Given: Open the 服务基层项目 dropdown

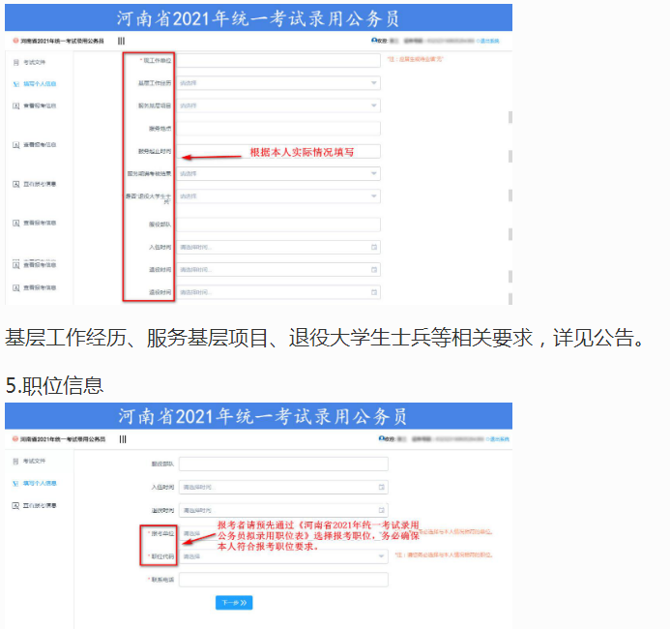Looking at the screenshot, I should (278, 105).
